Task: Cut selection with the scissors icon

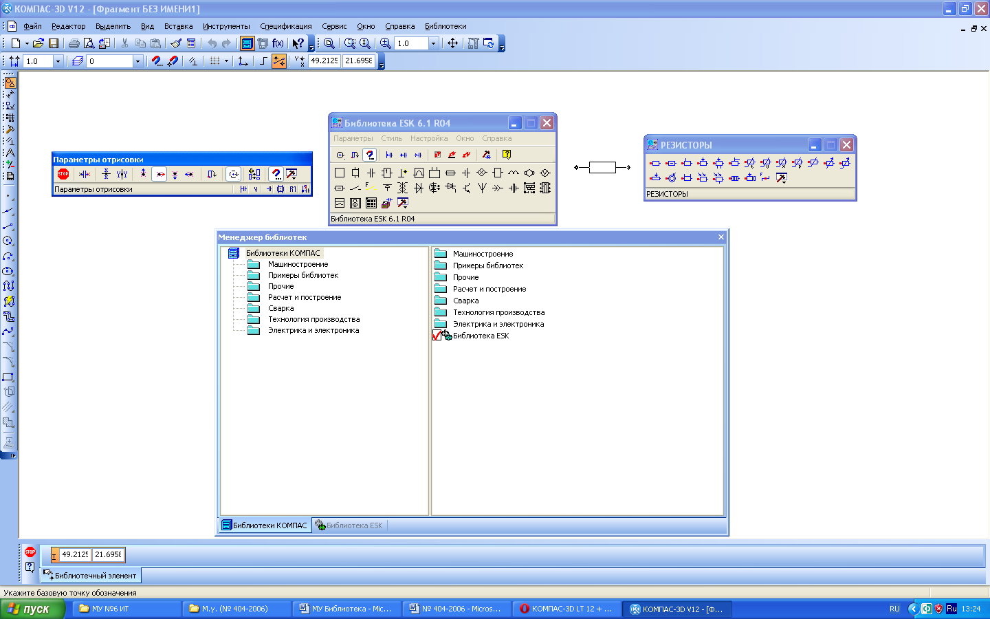Action: click(x=124, y=43)
